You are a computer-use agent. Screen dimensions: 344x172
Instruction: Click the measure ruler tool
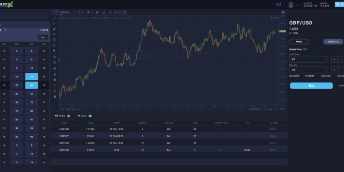tap(55, 62)
